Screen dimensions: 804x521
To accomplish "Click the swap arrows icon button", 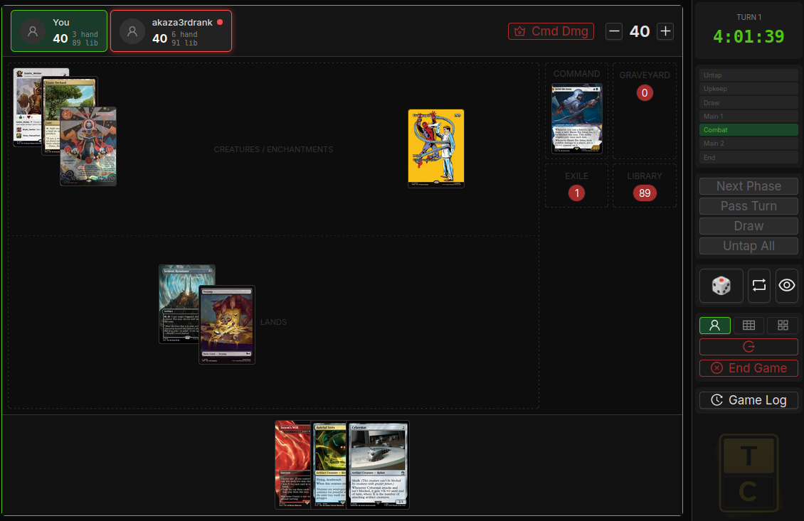I will click(x=759, y=286).
